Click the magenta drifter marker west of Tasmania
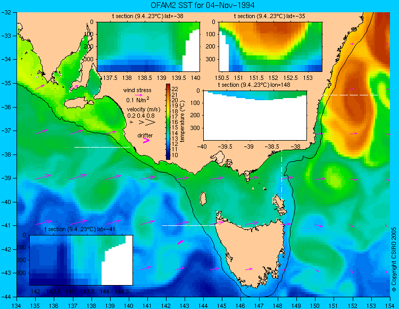 pyautogui.click(x=180, y=242)
